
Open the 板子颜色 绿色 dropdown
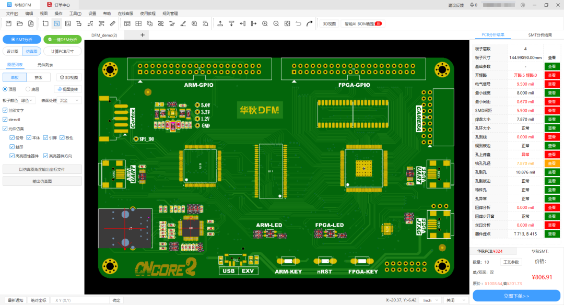[x=27, y=101]
